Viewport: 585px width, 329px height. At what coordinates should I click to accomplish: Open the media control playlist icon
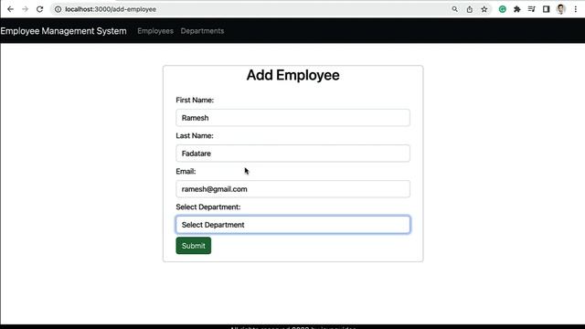(x=532, y=9)
